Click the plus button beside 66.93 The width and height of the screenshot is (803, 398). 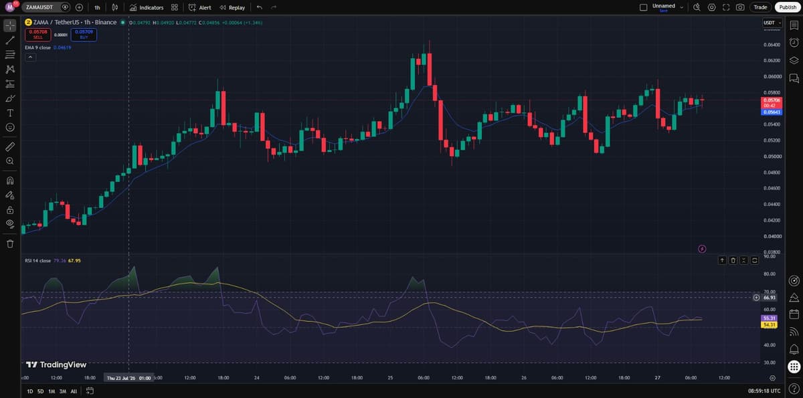[x=756, y=297]
